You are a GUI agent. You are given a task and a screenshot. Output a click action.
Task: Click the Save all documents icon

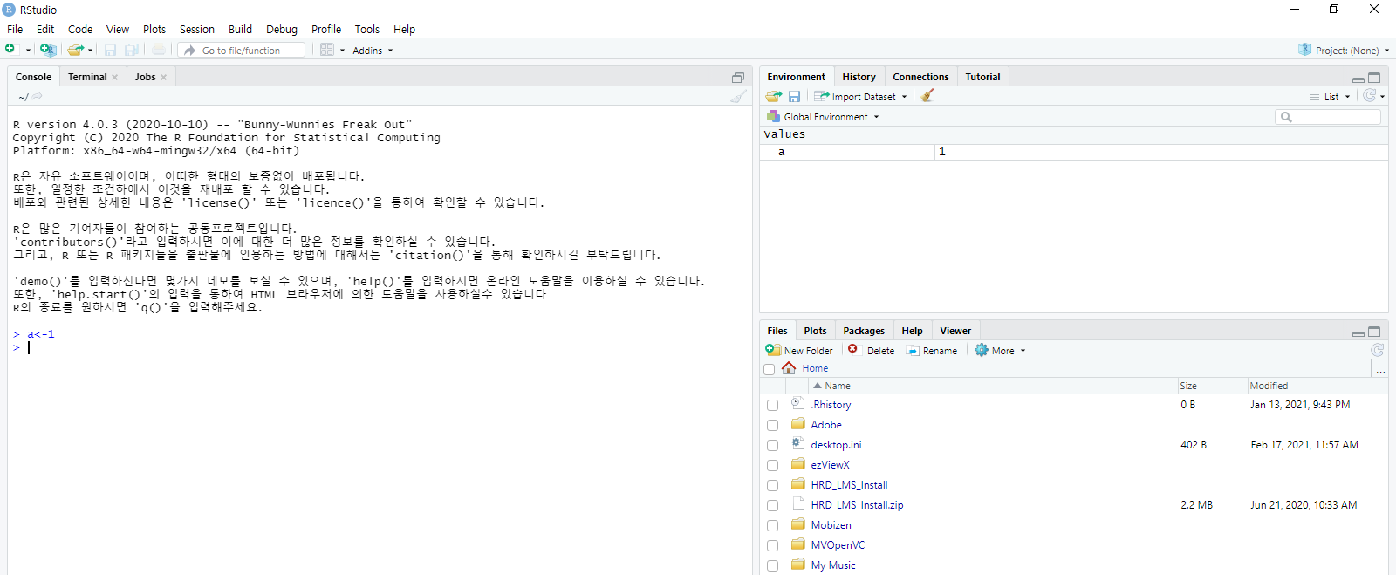tap(132, 50)
